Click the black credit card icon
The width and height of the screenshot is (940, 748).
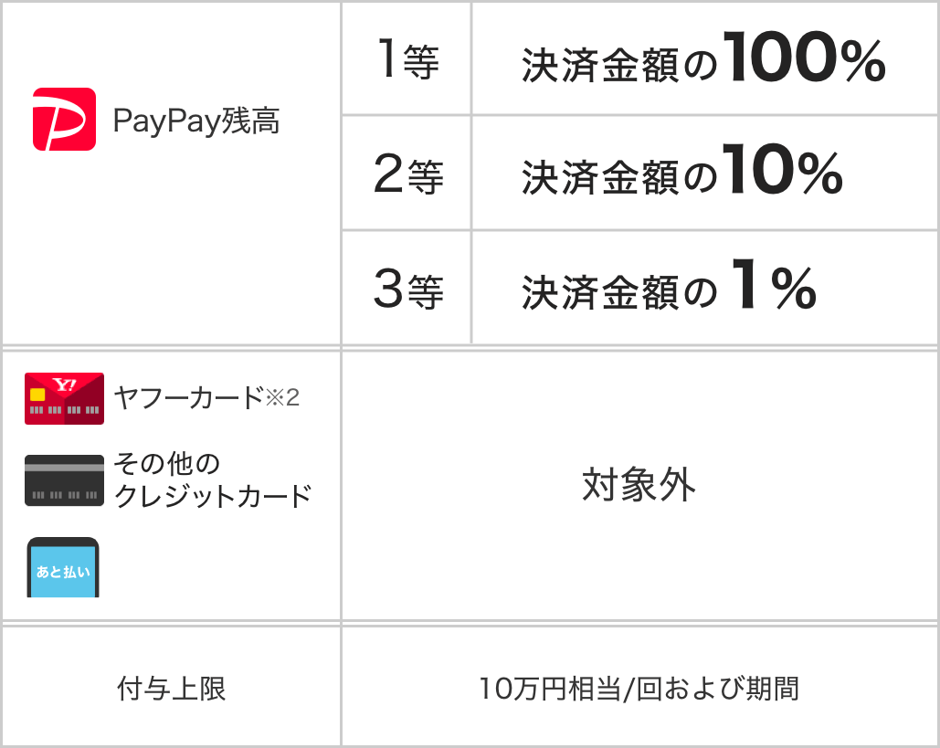[x=64, y=479]
